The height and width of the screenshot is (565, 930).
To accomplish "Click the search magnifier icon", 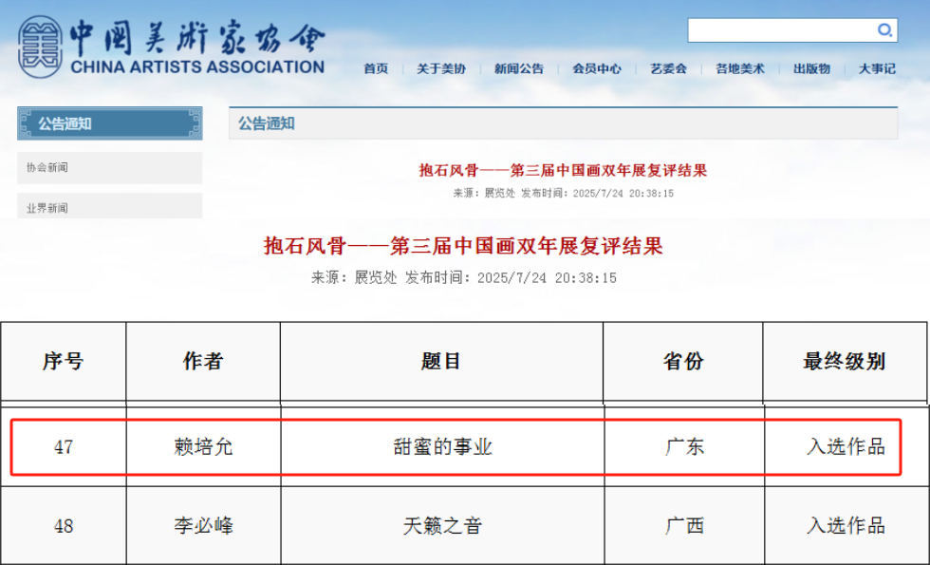I will 884,30.
